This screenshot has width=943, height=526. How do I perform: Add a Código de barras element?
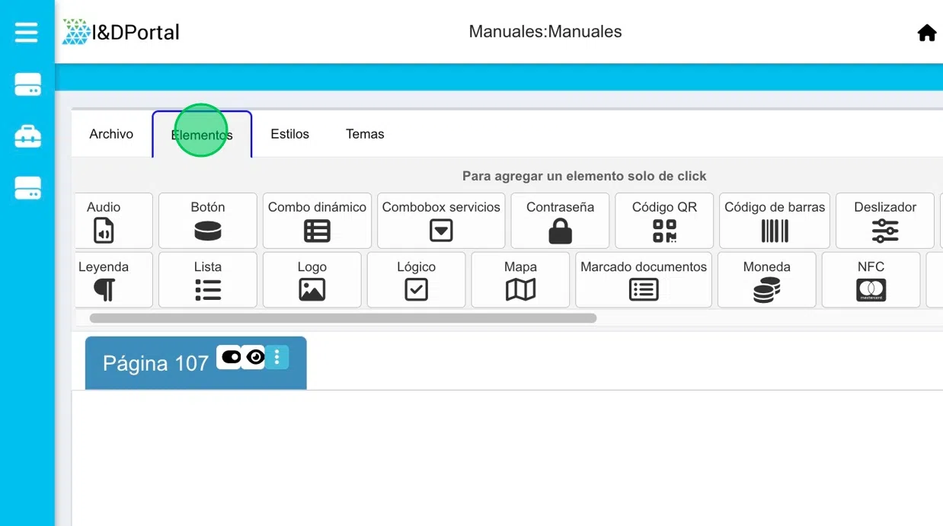(x=774, y=221)
